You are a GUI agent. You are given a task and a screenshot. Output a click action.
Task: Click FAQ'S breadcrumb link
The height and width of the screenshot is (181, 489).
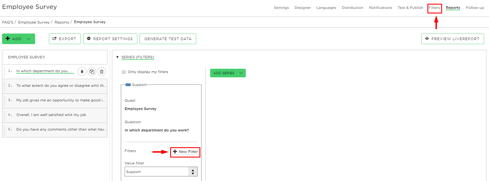[7, 22]
